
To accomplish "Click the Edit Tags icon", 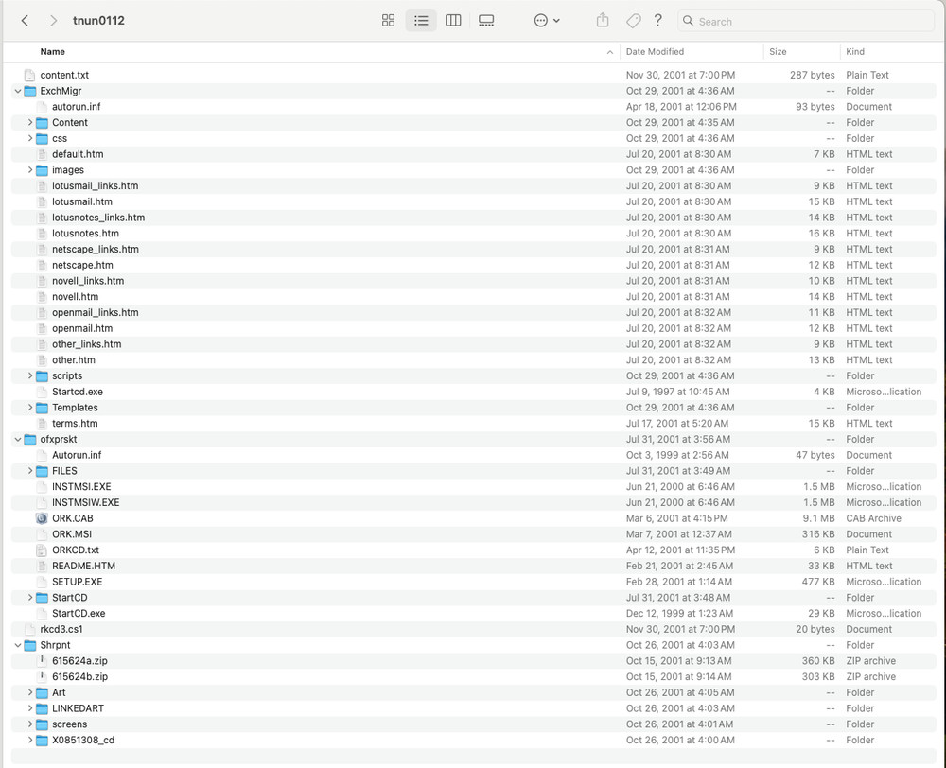I will pos(633,21).
